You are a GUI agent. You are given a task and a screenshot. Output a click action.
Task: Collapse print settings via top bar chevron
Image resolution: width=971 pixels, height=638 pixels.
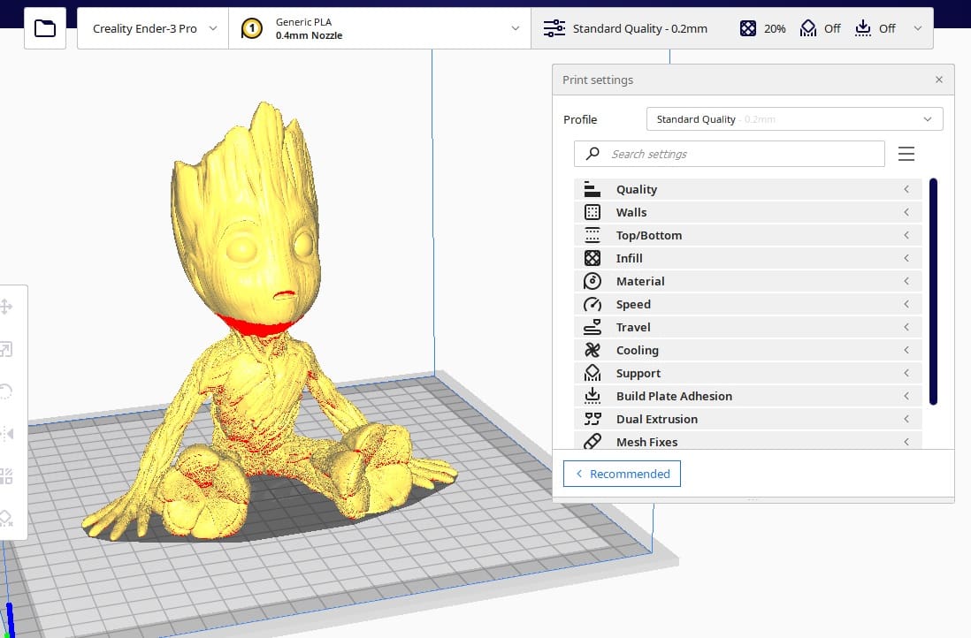pos(918,28)
